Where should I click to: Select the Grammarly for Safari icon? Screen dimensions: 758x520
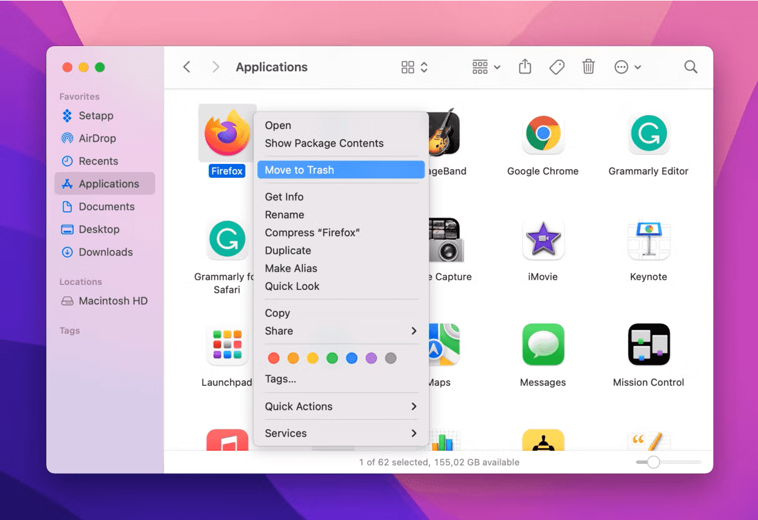pos(227,239)
